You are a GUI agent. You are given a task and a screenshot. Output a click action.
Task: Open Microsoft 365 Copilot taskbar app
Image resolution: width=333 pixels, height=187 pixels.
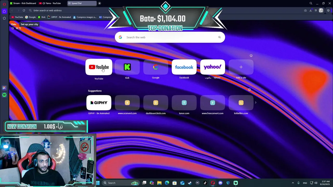(x=152, y=183)
